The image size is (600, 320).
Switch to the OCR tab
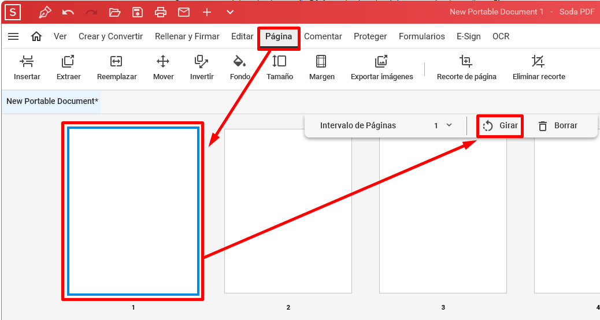pos(501,36)
